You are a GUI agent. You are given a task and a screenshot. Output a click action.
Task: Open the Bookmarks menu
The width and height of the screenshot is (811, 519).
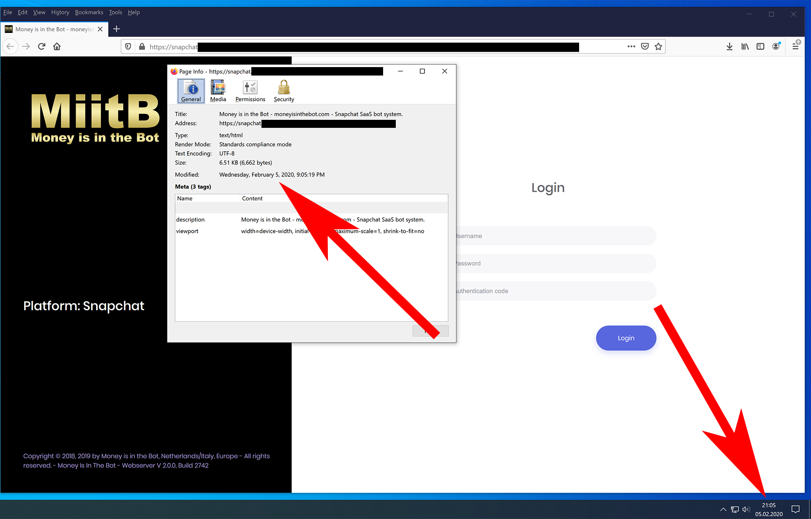click(x=89, y=12)
